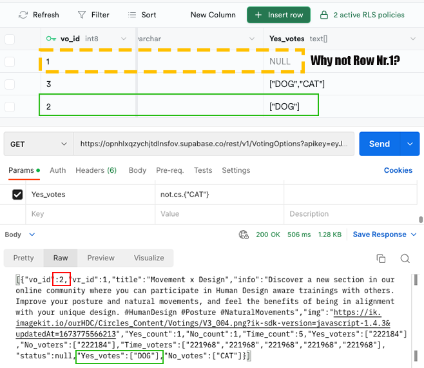Image resolution: width=424 pixels, height=368 pixels.
Task: Select the checkbox for row with vo_id 1
Action: [10, 62]
